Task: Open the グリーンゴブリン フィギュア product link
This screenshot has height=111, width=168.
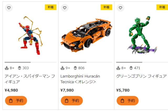Action: [x=141, y=76]
